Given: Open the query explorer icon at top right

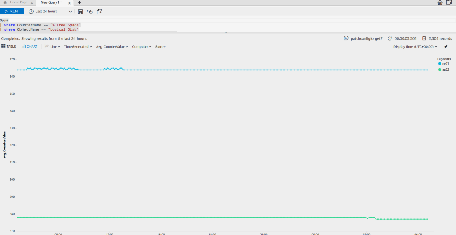Looking at the screenshot, I should pyautogui.click(x=449, y=2).
